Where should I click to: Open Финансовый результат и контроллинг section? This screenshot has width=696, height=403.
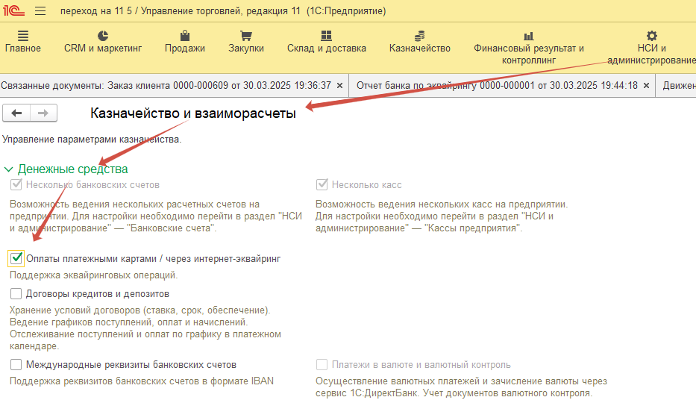click(x=529, y=48)
